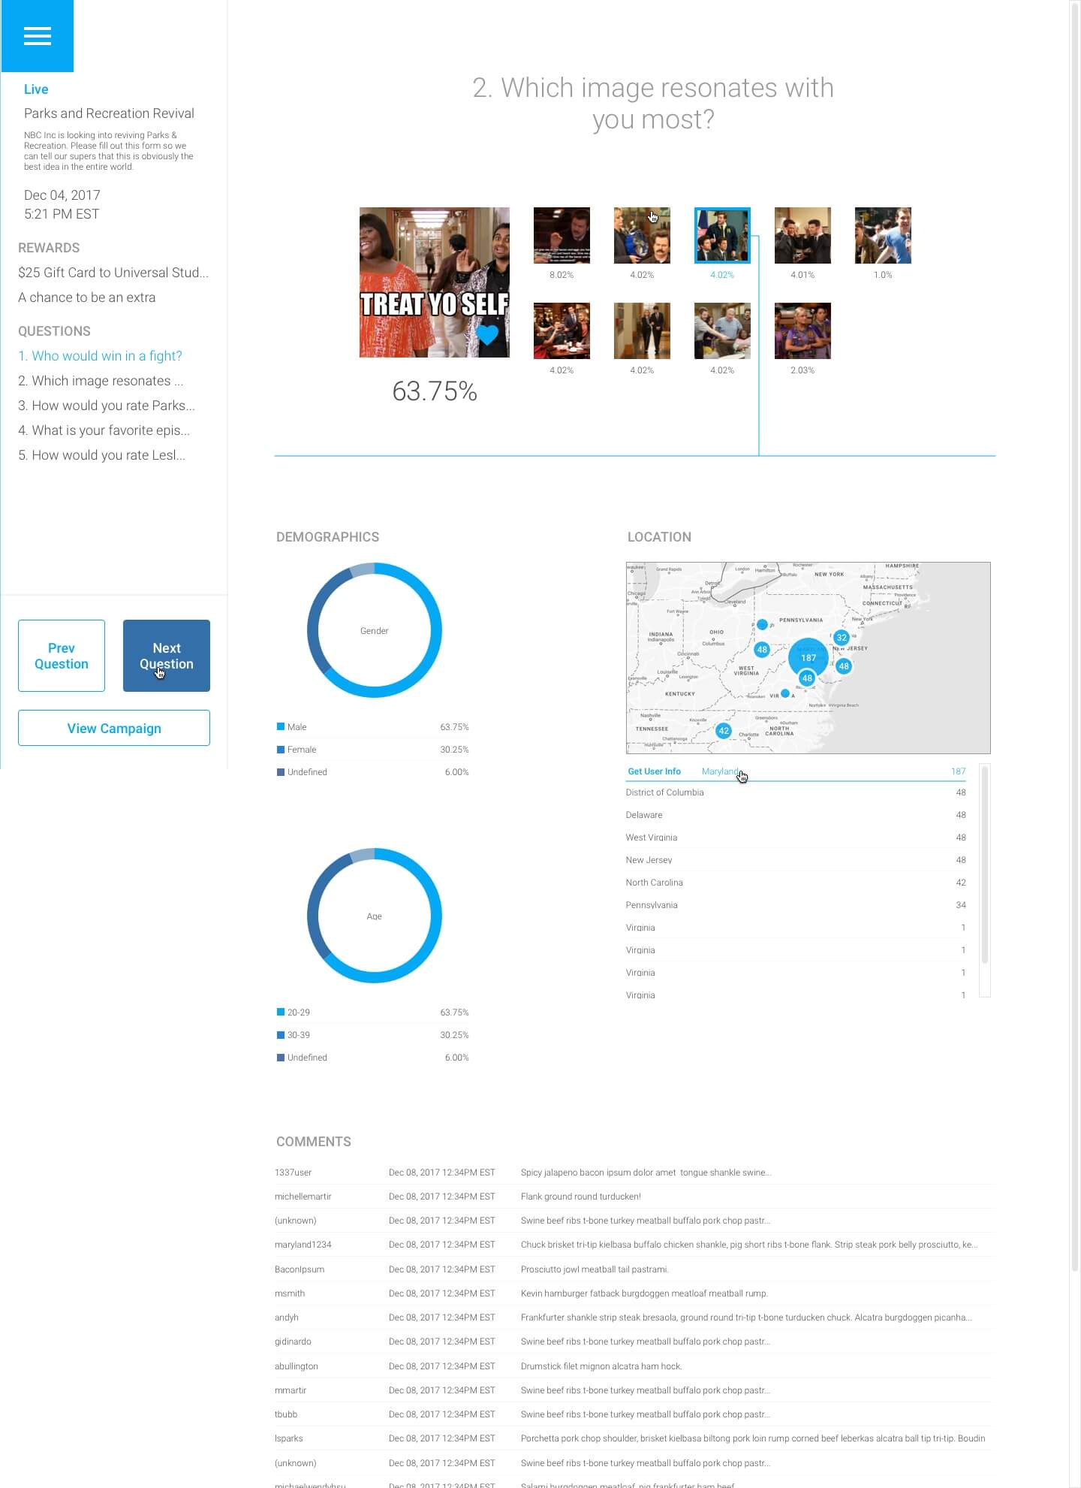This screenshot has width=1081, height=1488.
Task: Click the 32 map cluster near New Jersey
Action: 842,637
